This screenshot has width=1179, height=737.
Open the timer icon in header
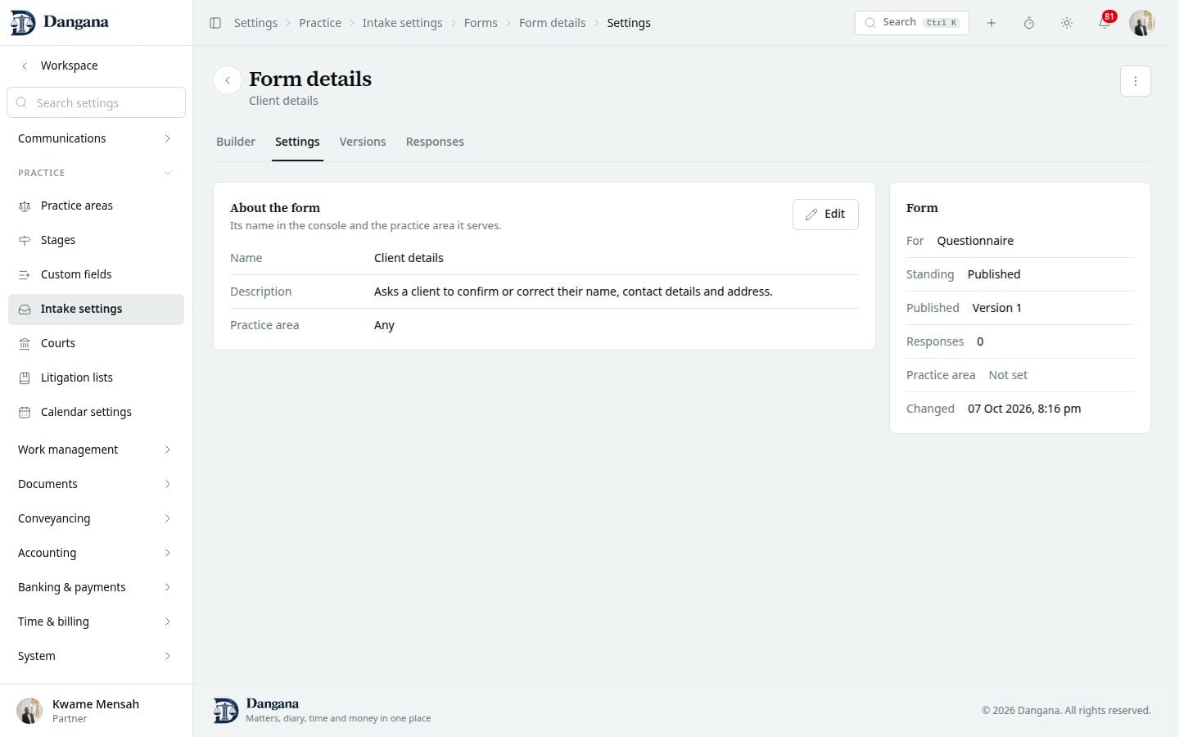(1029, 23)
